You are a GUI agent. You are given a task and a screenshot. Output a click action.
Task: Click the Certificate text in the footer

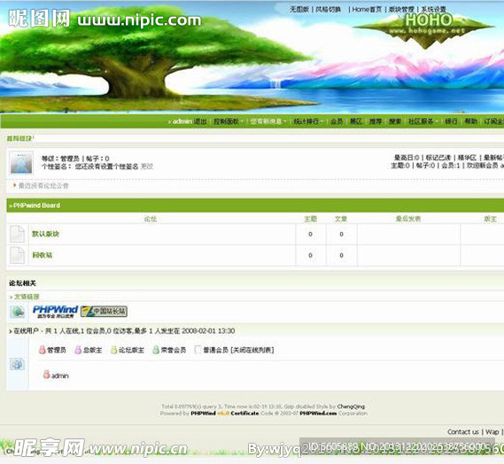tap(244, 414)
